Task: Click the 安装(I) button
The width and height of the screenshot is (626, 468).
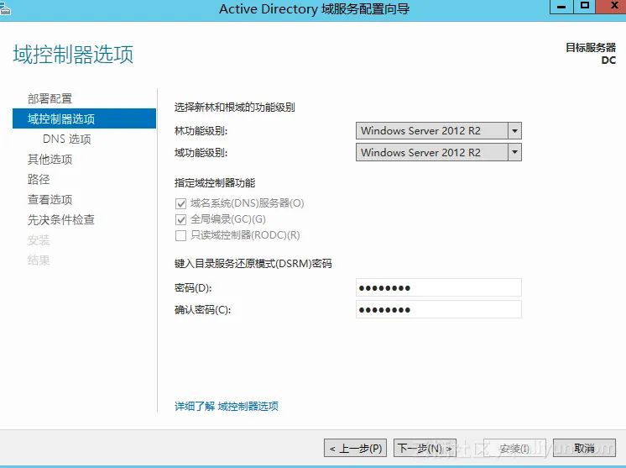Action: [x=514, y=448]
